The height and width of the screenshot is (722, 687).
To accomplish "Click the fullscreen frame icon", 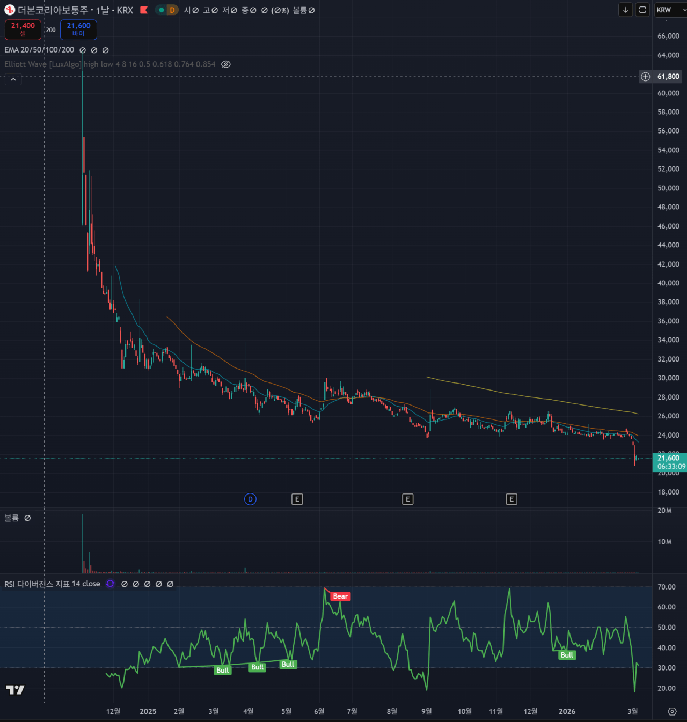I will 642,10.
